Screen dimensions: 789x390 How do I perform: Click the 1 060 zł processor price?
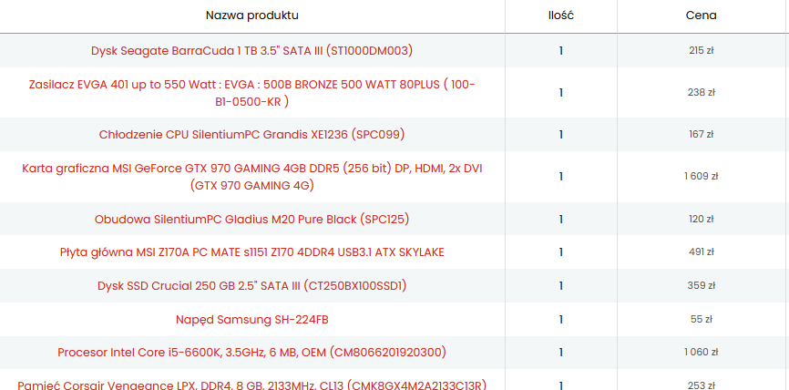click(x=701, y=353)
